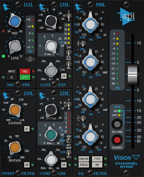Click the HMF band EQ knob
Viewport: 144px width, 177px height.
coord(90,62)
